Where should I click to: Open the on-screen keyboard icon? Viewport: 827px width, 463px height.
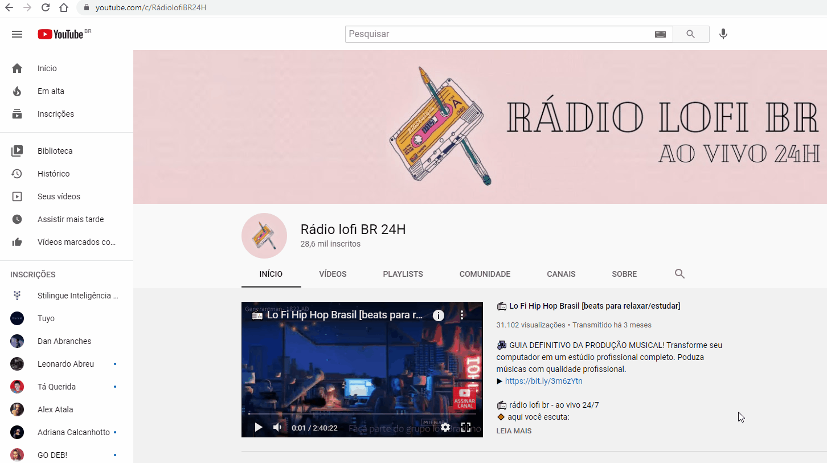coord(660,34)
